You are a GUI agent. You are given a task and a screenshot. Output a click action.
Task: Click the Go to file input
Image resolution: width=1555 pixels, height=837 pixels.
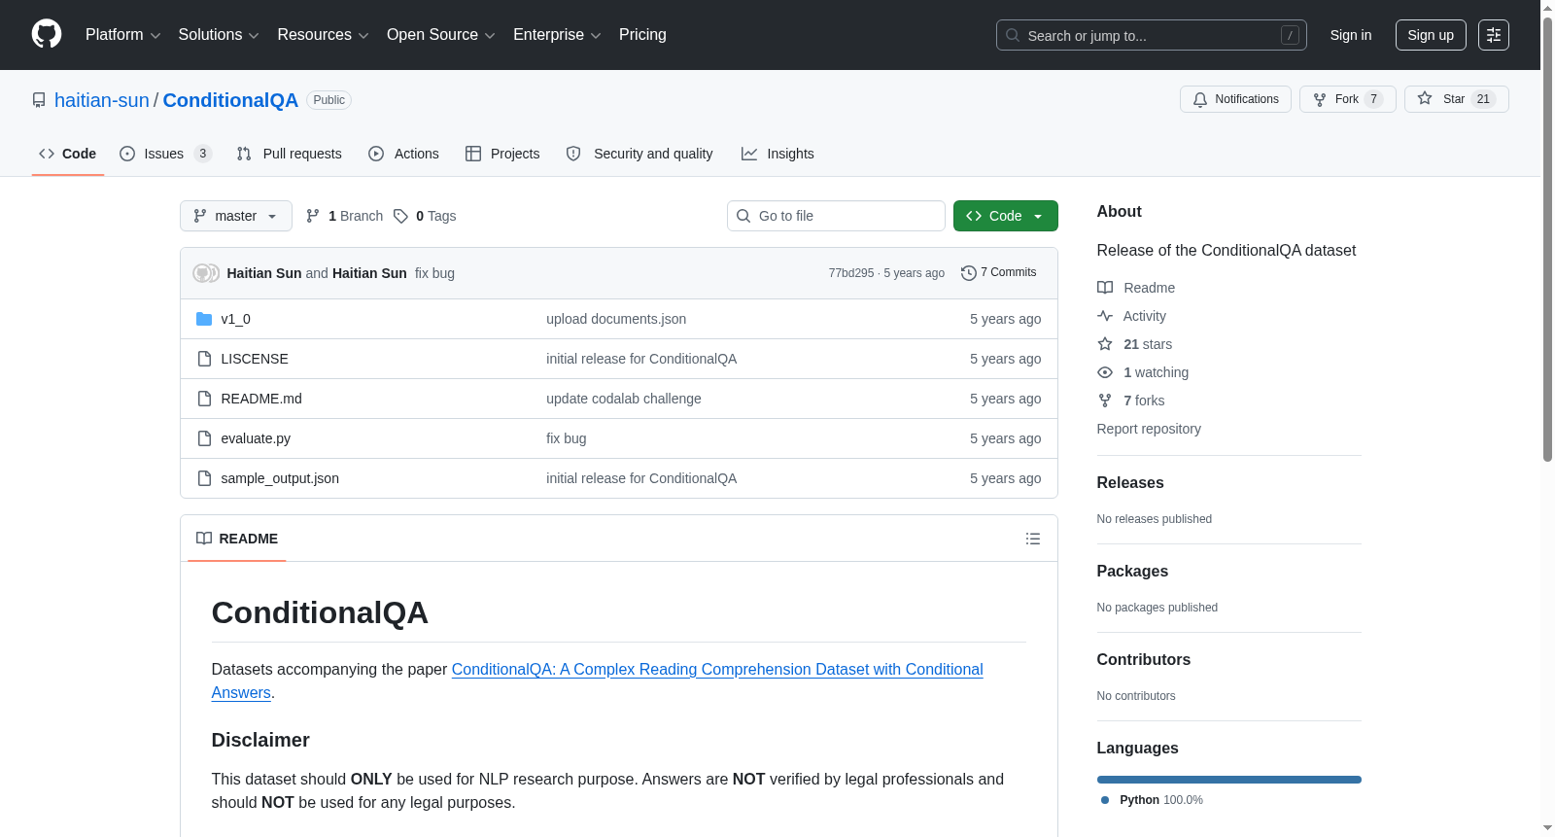836,216
